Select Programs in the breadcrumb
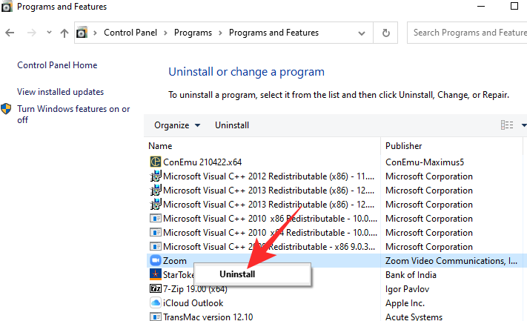527x321 pixels. [193, 33]
